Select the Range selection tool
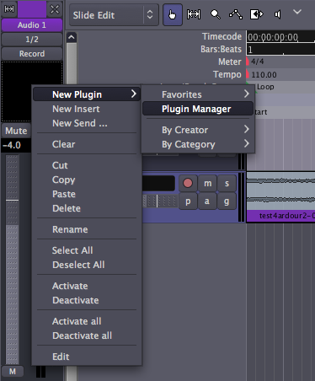 194,14
